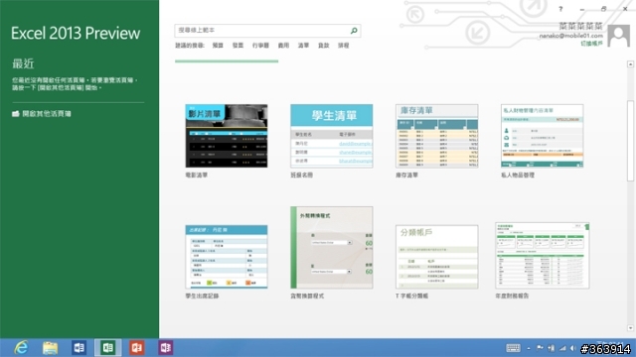Open the '影片清單' movie list template
The image size is (636, 357).
tap(227, 136)
